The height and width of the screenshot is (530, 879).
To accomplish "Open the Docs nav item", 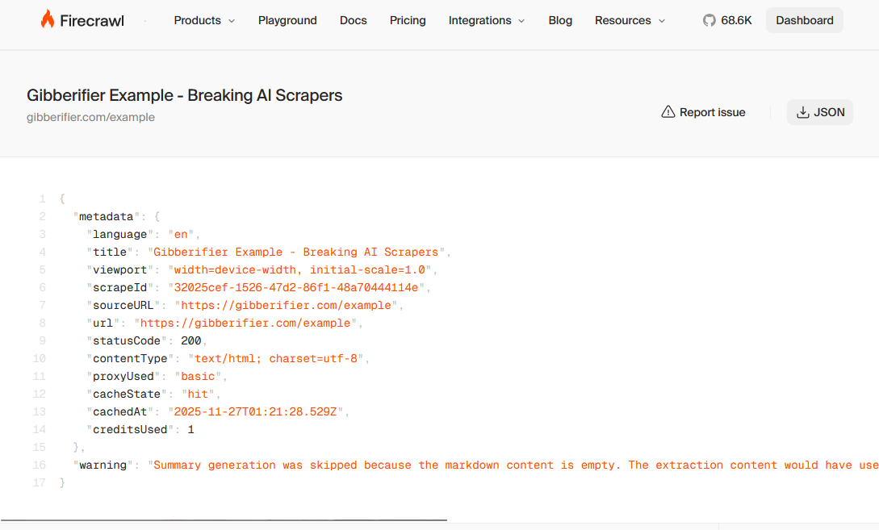I will point(354,20).
